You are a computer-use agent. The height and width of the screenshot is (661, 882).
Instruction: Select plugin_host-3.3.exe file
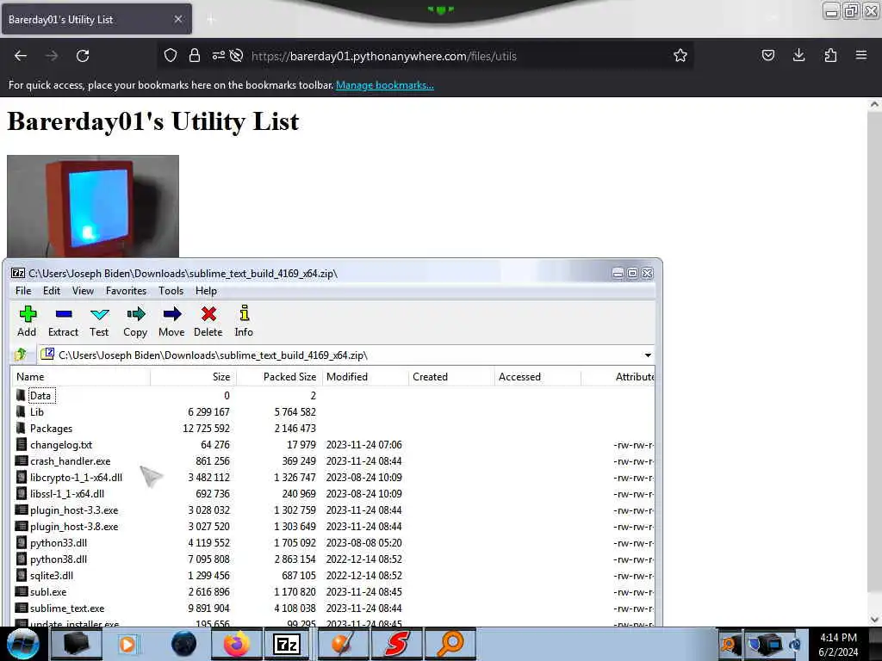click(333, 510)
